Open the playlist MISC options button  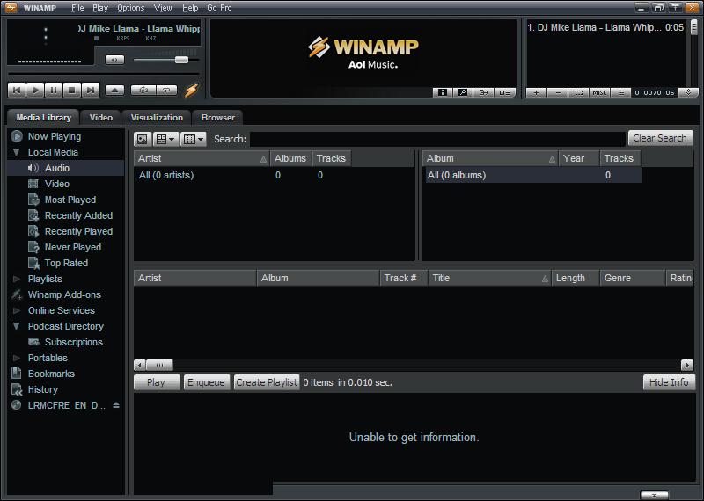pos(599,92)
